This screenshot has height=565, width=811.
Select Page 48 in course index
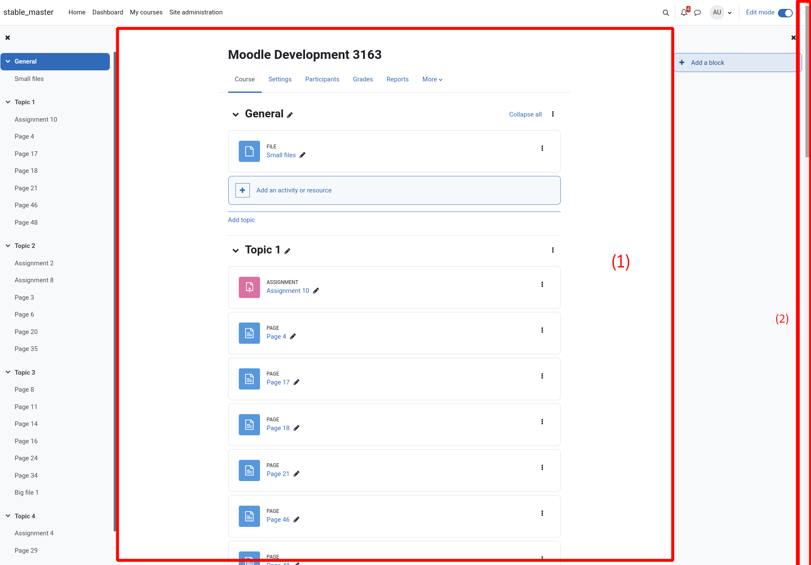pyautogui.click(x=26, y=223)
